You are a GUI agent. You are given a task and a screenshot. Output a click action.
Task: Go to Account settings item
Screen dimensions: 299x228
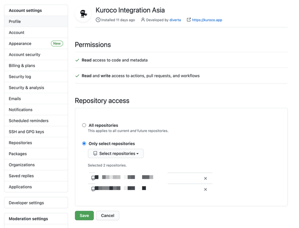coord(36,32)
